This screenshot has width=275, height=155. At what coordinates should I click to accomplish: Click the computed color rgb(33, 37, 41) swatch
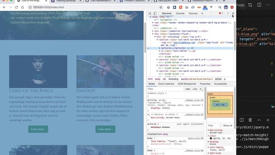pos(211,139)
